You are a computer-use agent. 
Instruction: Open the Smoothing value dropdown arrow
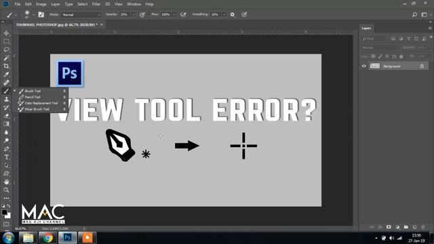(224, 15)
